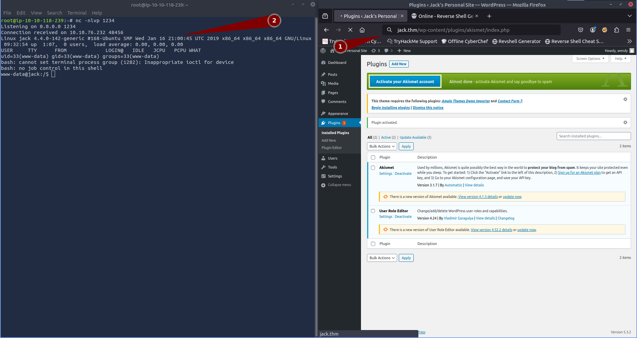Click Akismet update now link

512,197
